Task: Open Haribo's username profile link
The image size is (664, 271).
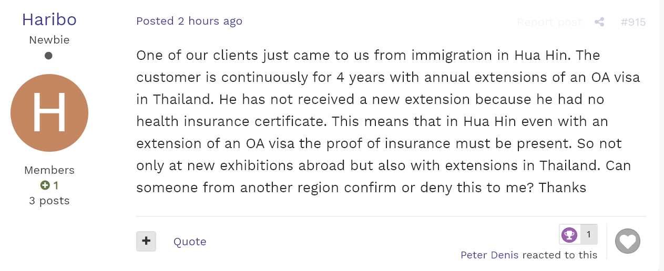Action: pyautogui.click(x=49, y=19)
